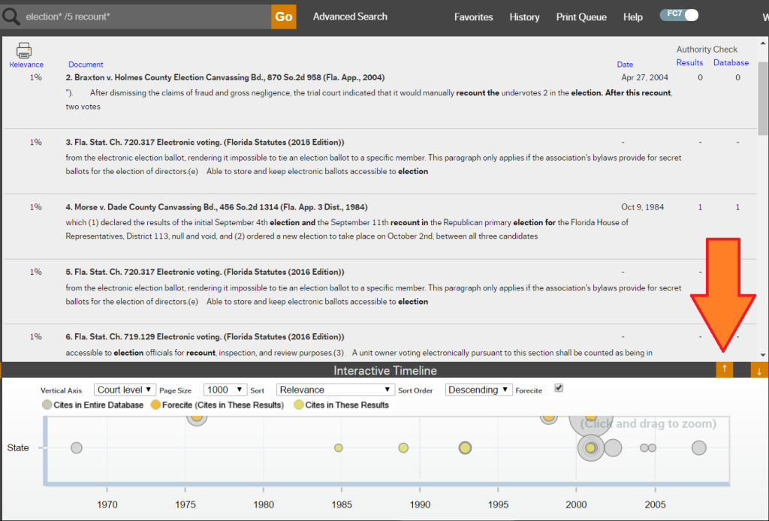769x521 pixels.
Task: Click the printer icon above results
Action: click(x=24, y=50)
